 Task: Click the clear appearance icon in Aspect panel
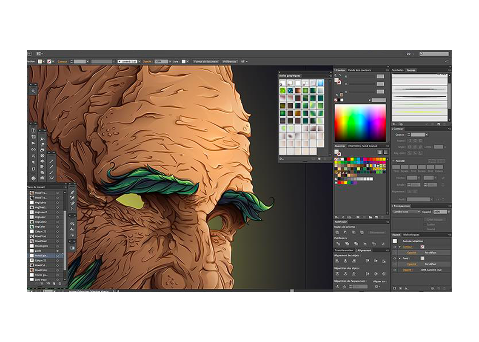click(x=432, y=288)
